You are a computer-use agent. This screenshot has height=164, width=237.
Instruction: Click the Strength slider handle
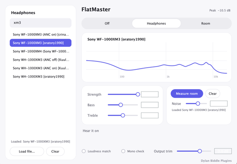pyautogui.click(x=138, y=95)
